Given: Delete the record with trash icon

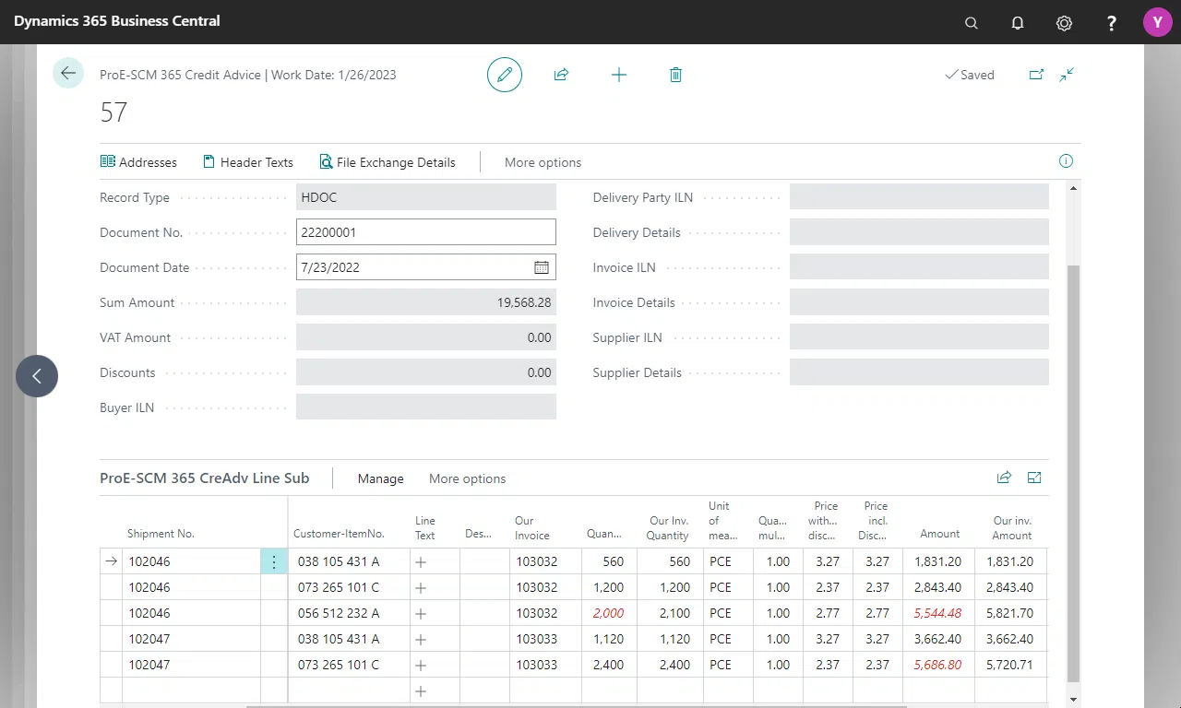Looking at the screenshot, I should [675, 75].
